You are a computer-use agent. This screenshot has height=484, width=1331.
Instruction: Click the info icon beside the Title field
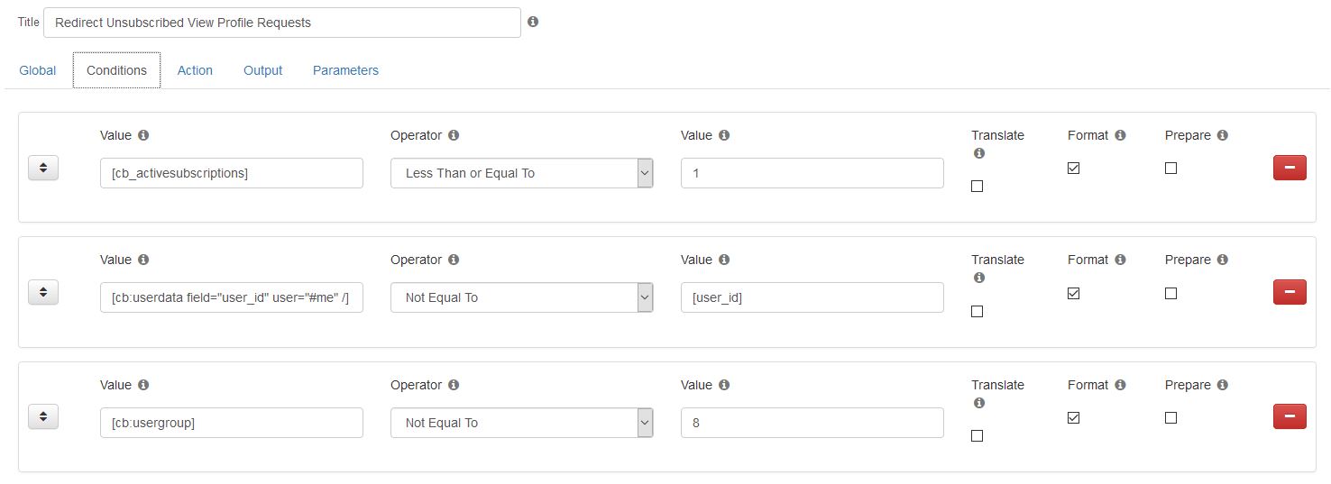(533, 22)
